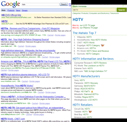Click the Google logo
The height and width of the screenshot is (122, 127).
(x=11, y=4)
